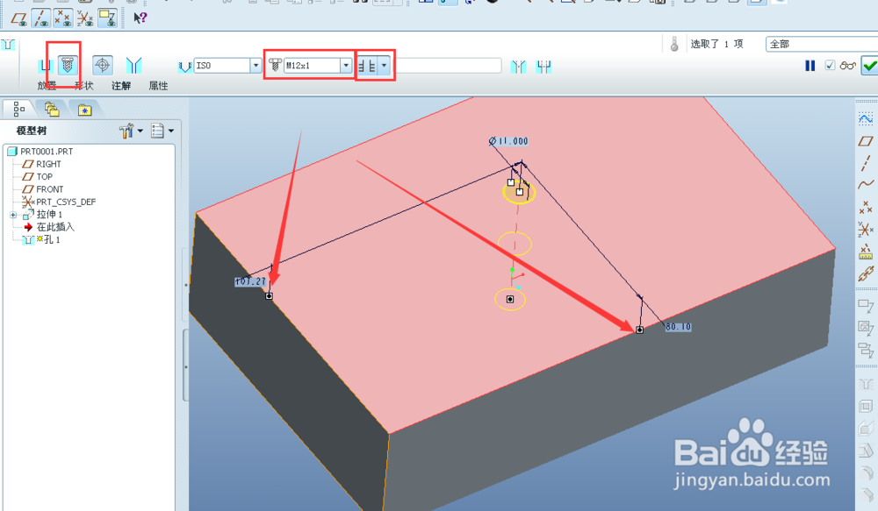
Task: Toggle datum point display
Action: click(62, 18)
